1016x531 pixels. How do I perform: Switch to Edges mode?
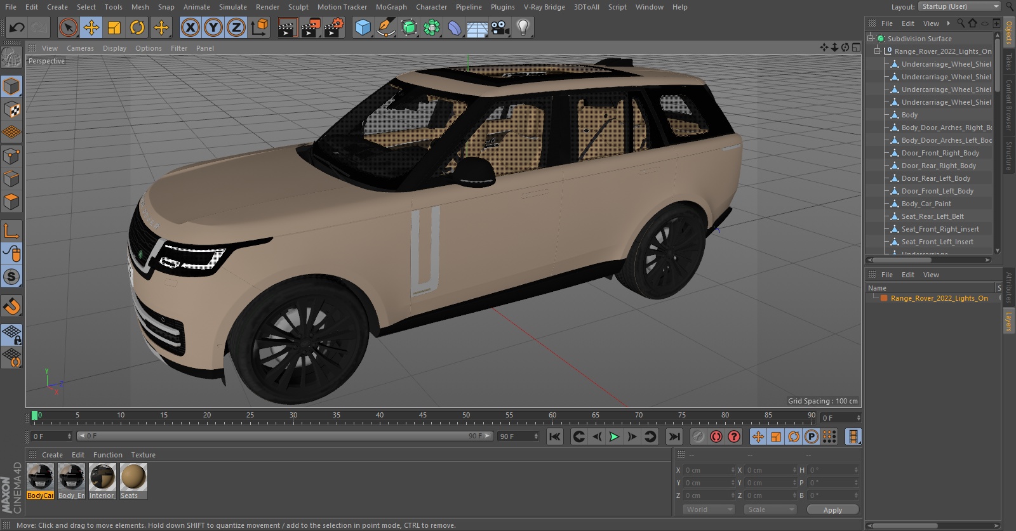click(x=11, y=179)
